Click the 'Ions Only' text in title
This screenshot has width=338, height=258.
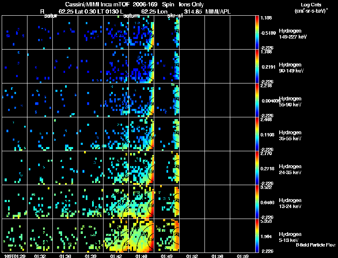click(x=191, y=5)
